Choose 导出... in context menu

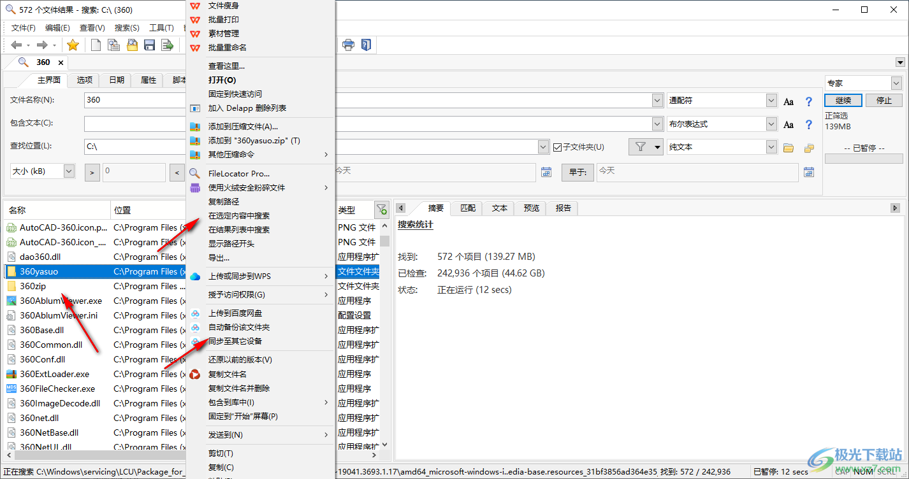[x=261, y=257]
